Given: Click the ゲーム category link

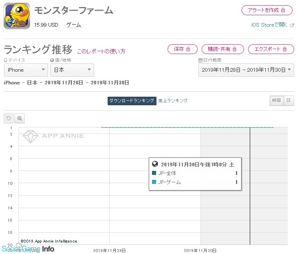Looking at the screenshot, I should pyautogui.click(x=74, y=25).
